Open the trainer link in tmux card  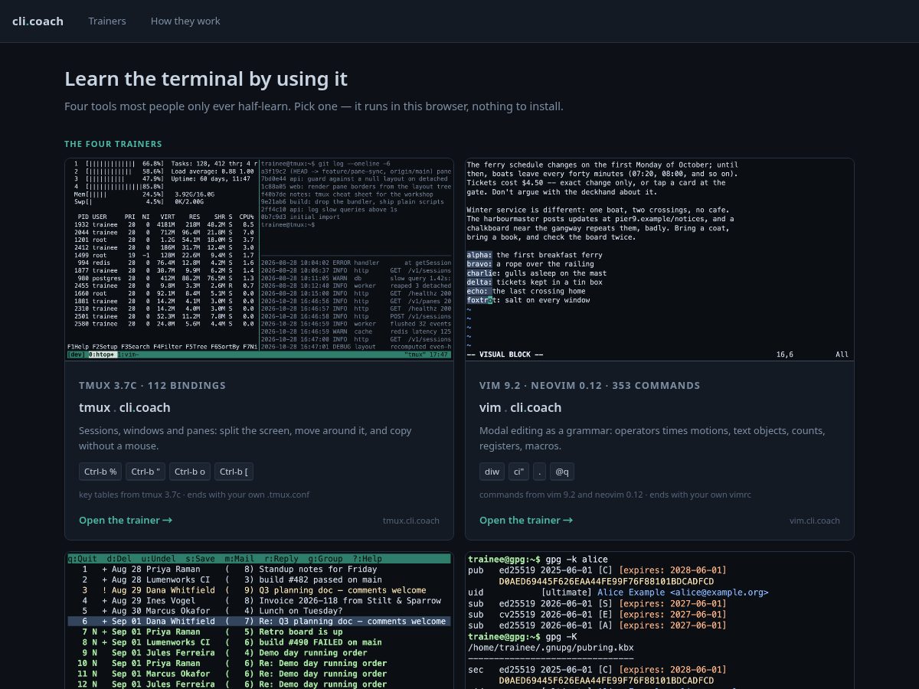[126, 521]
